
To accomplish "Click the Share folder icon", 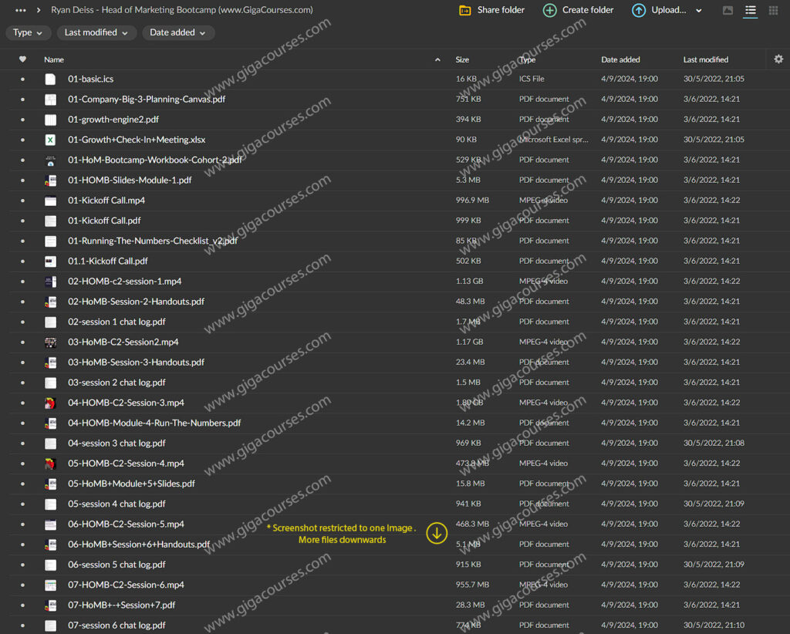I will [x=465, y=10].
